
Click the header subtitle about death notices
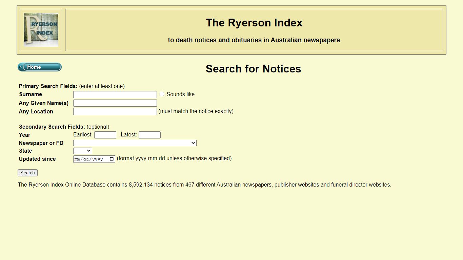click(254, 40)
